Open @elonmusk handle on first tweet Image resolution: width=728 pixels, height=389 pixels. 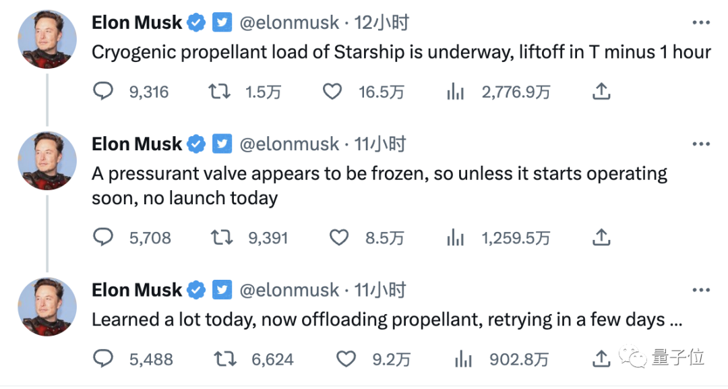[290, 22]
